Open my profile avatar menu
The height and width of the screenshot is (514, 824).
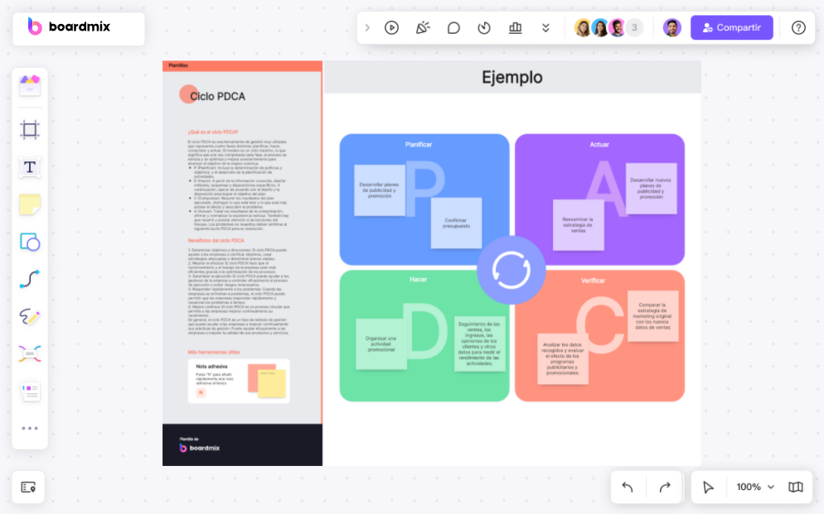pos(672,28)
